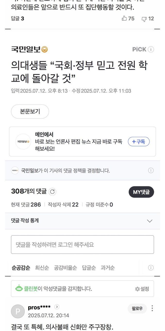The height and width of the screenshot is (331, 165).
Task: Click the PiCK info icon
Action: 151,49
